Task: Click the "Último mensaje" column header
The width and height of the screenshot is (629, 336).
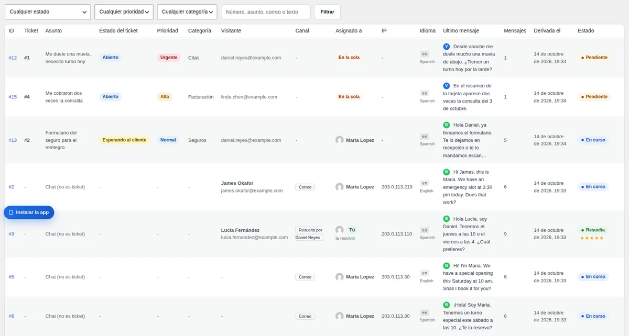Action: click(x=461, y=31)
